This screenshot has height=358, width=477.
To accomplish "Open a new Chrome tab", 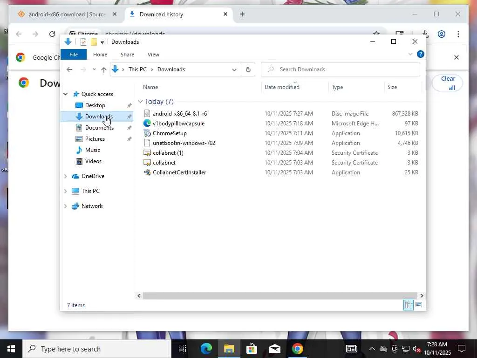I will 242,14.
